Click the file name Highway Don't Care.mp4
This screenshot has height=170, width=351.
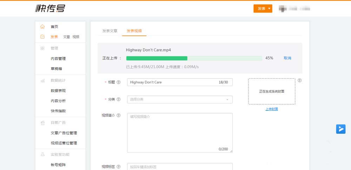click(x=148, y=50)
